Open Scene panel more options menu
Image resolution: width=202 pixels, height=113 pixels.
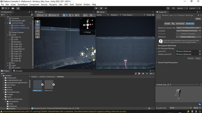[x=94, y=12]
